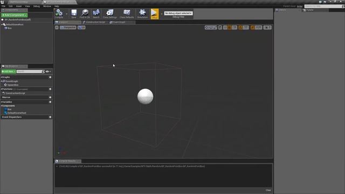Open Class Settings
Screen dimensions: 345x194
(109, 13)
